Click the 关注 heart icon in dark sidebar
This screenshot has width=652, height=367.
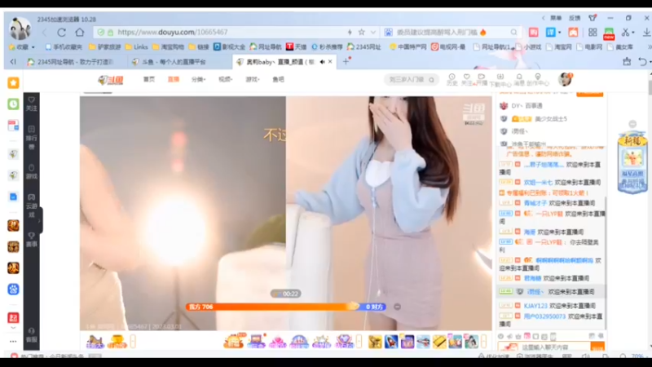pyautogui.click(x=32, y=104)
